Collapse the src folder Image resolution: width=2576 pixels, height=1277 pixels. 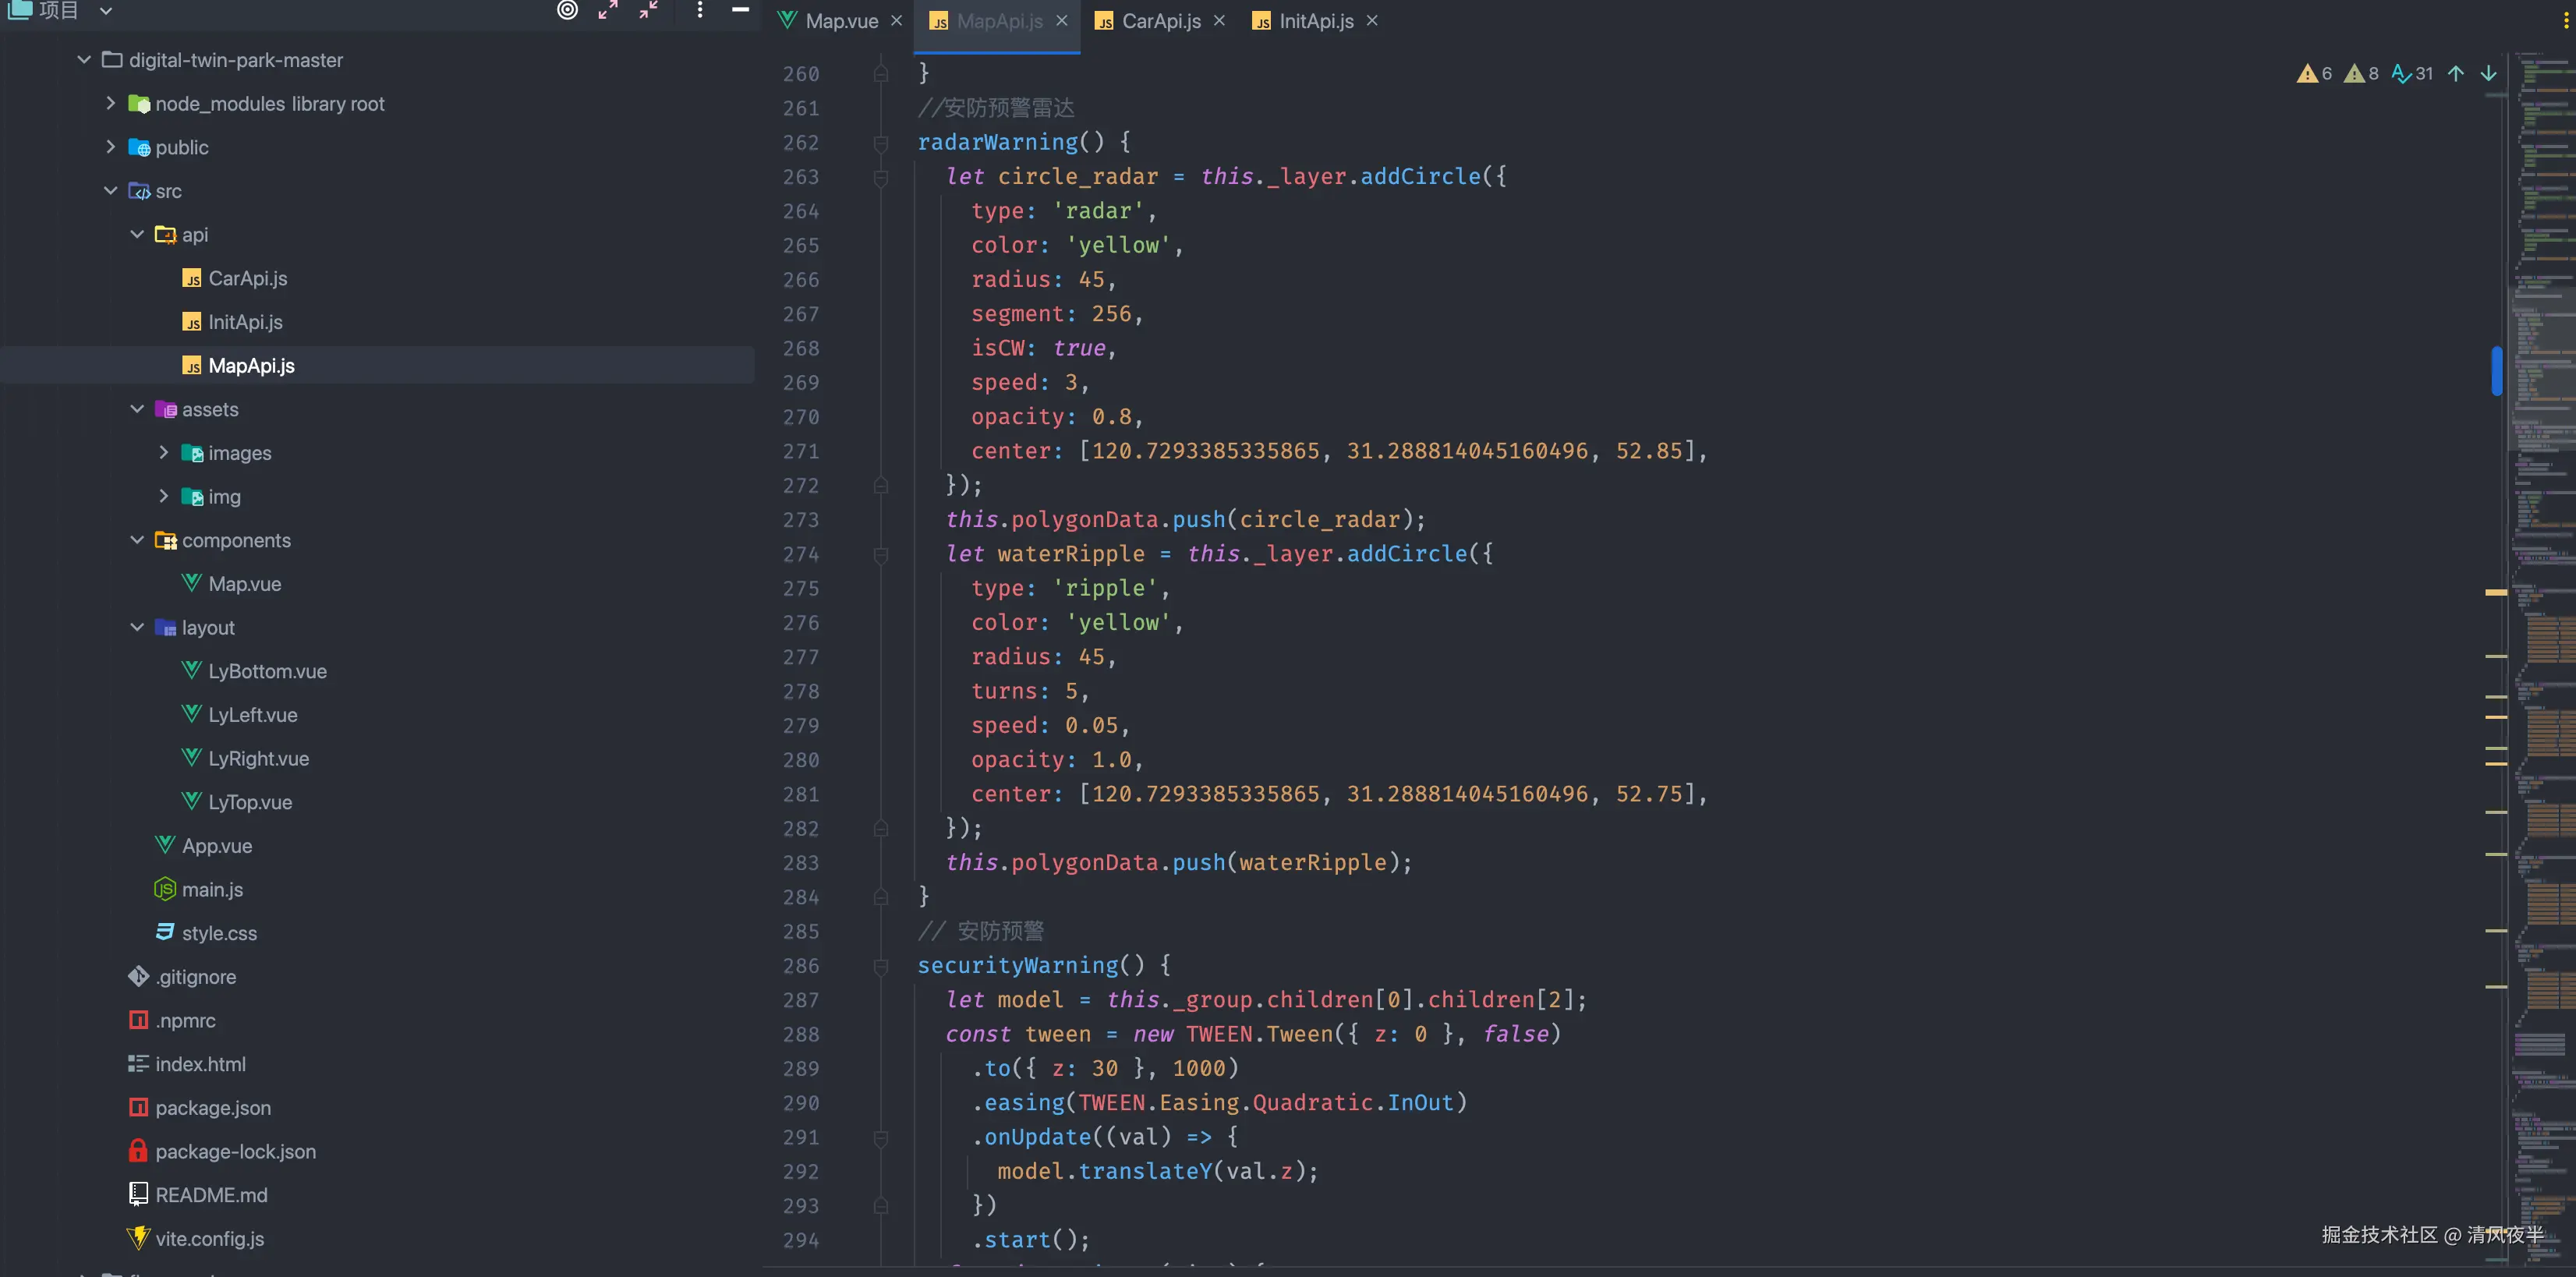(111, 190)
